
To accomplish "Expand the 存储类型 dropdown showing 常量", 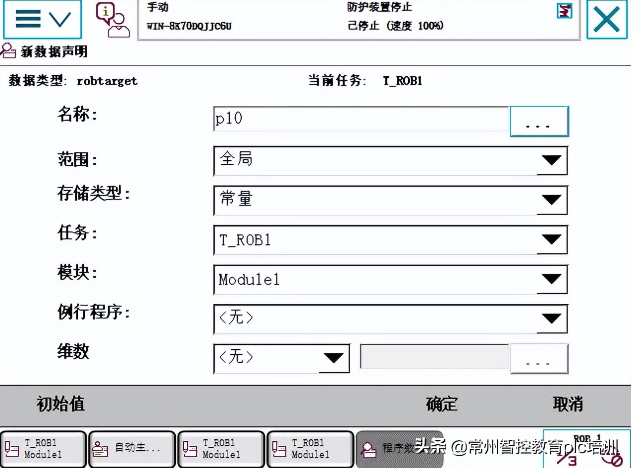I will 391,200.
